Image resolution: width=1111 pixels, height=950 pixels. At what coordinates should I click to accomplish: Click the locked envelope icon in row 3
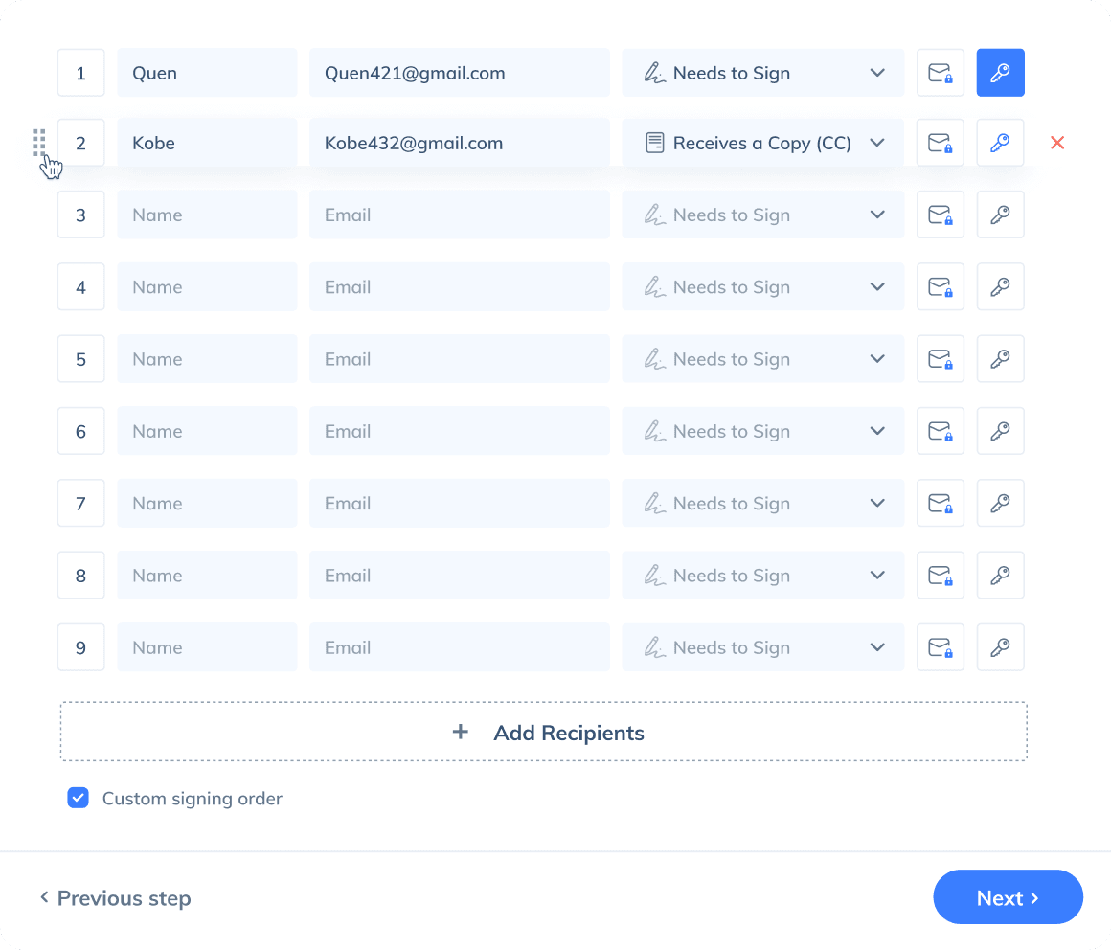[x=940, y=215]
